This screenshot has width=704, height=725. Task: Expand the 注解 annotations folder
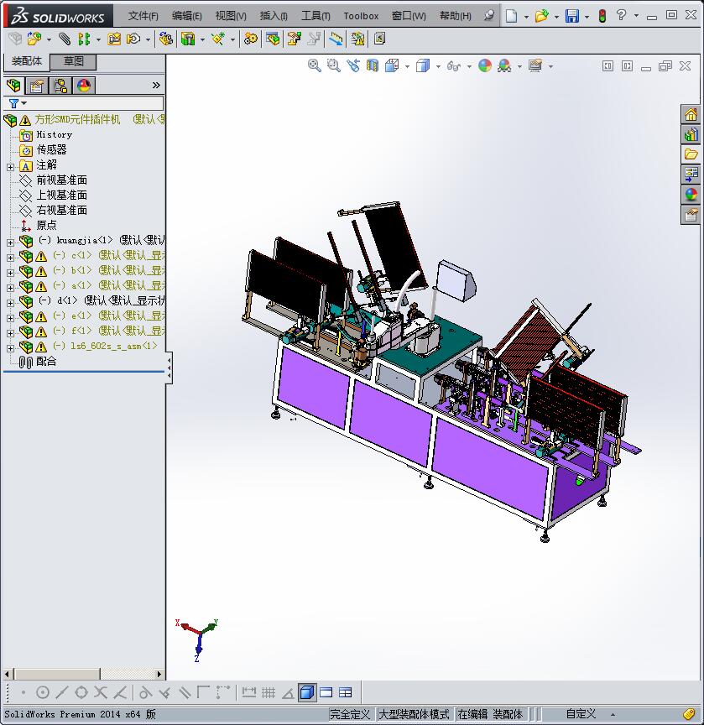click(x=10, y=167)
